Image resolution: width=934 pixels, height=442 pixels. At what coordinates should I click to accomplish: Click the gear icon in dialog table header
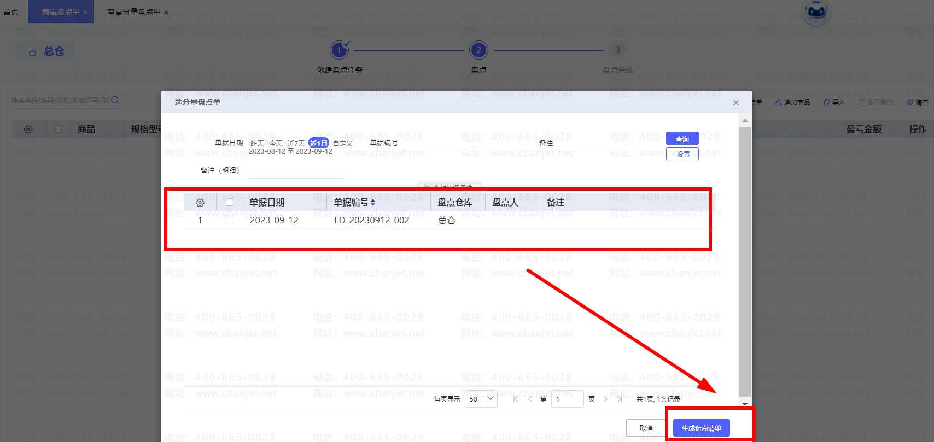200,203
